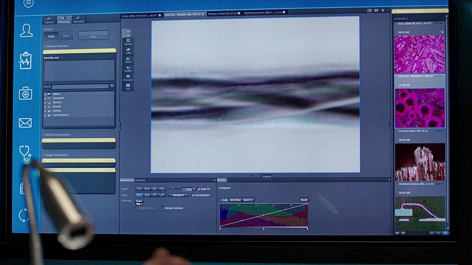This screenshot has width=472, height=265.
Task: Open the Measure view
Action: pos(128,78)
